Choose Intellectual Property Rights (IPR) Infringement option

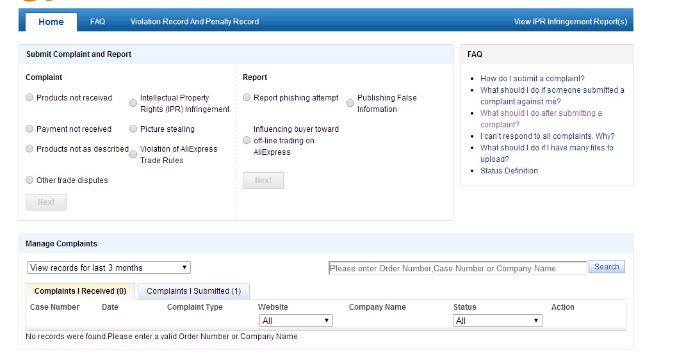tap(133, 104)
